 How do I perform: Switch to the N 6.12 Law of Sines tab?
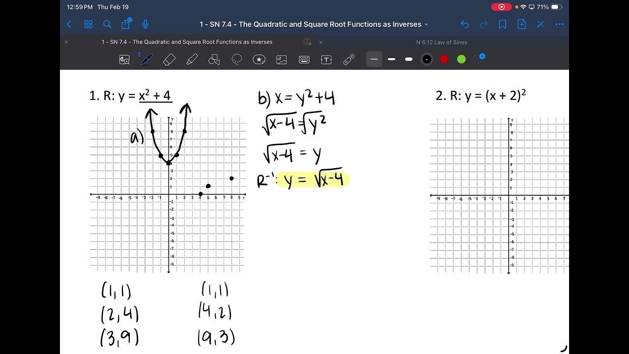point(442,42)
